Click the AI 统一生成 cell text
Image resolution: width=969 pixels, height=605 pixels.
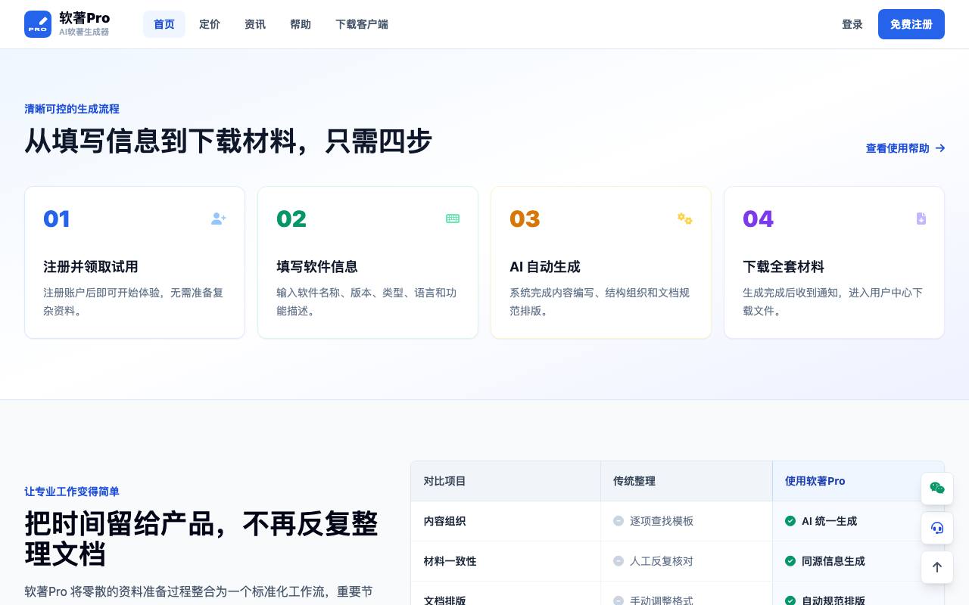coord(830,521)
